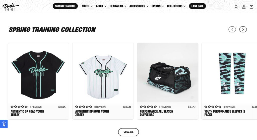Select the Last Call button
The width and height of the screenshot is (257, 140).
click(197, 6)
